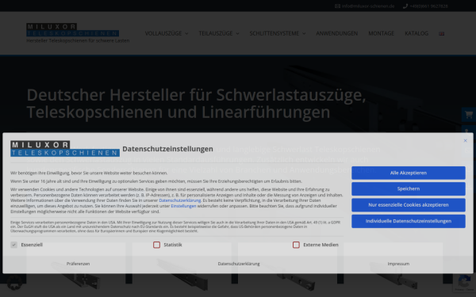The width and height of the screenshot is (476, 297).
Task: Open the shopping cart side icon
Action: point(469,115)
